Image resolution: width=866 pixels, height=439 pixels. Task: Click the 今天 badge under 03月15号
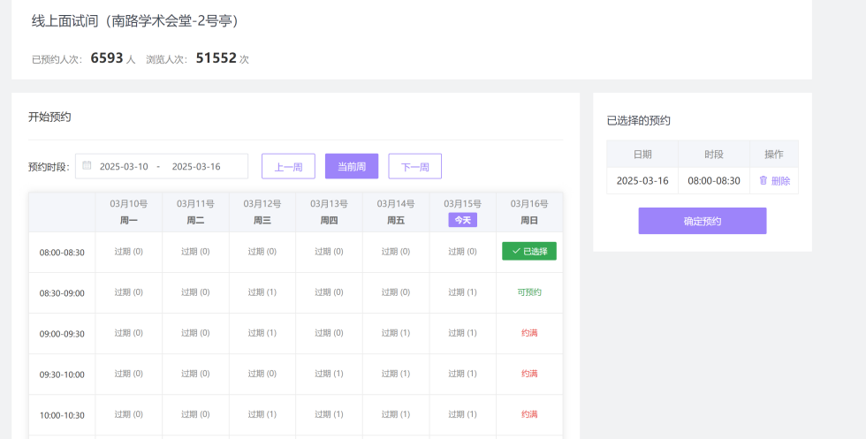(x=462, y=220)
